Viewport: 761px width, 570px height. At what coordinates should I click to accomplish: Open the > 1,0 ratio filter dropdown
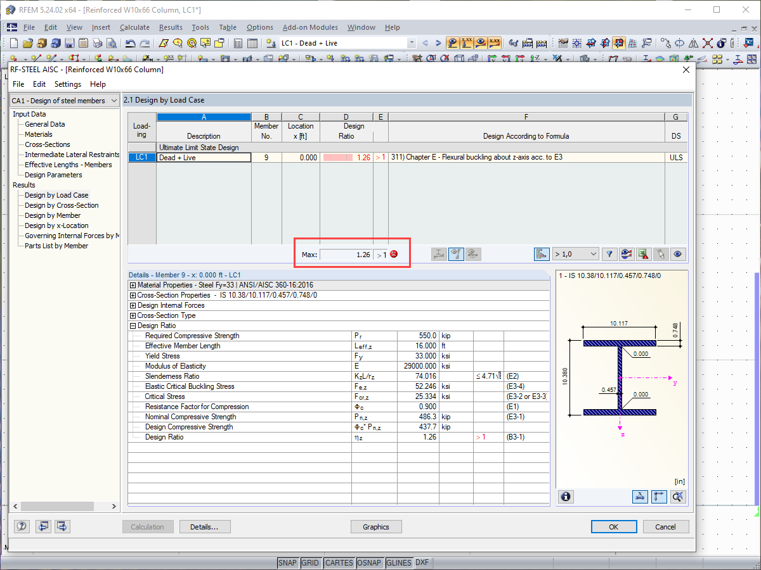tap(575, 254)
